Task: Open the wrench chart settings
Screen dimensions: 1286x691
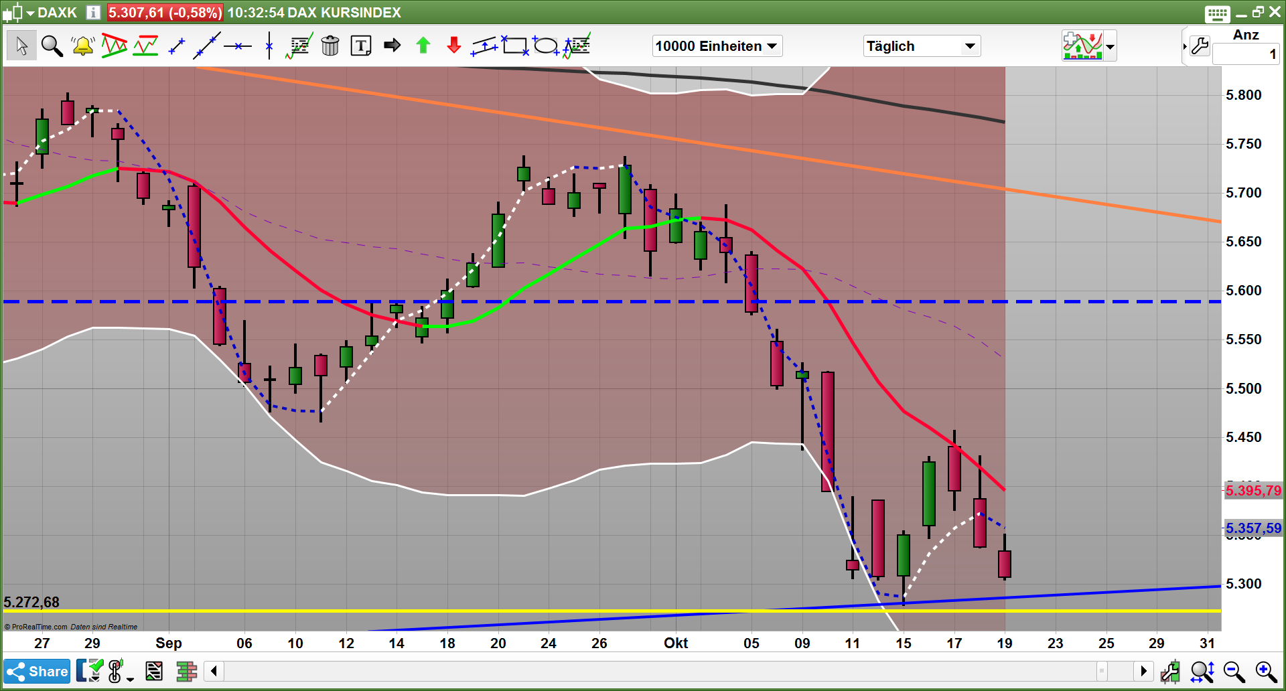Action: pyautogui.click(x=1200, y=46)
